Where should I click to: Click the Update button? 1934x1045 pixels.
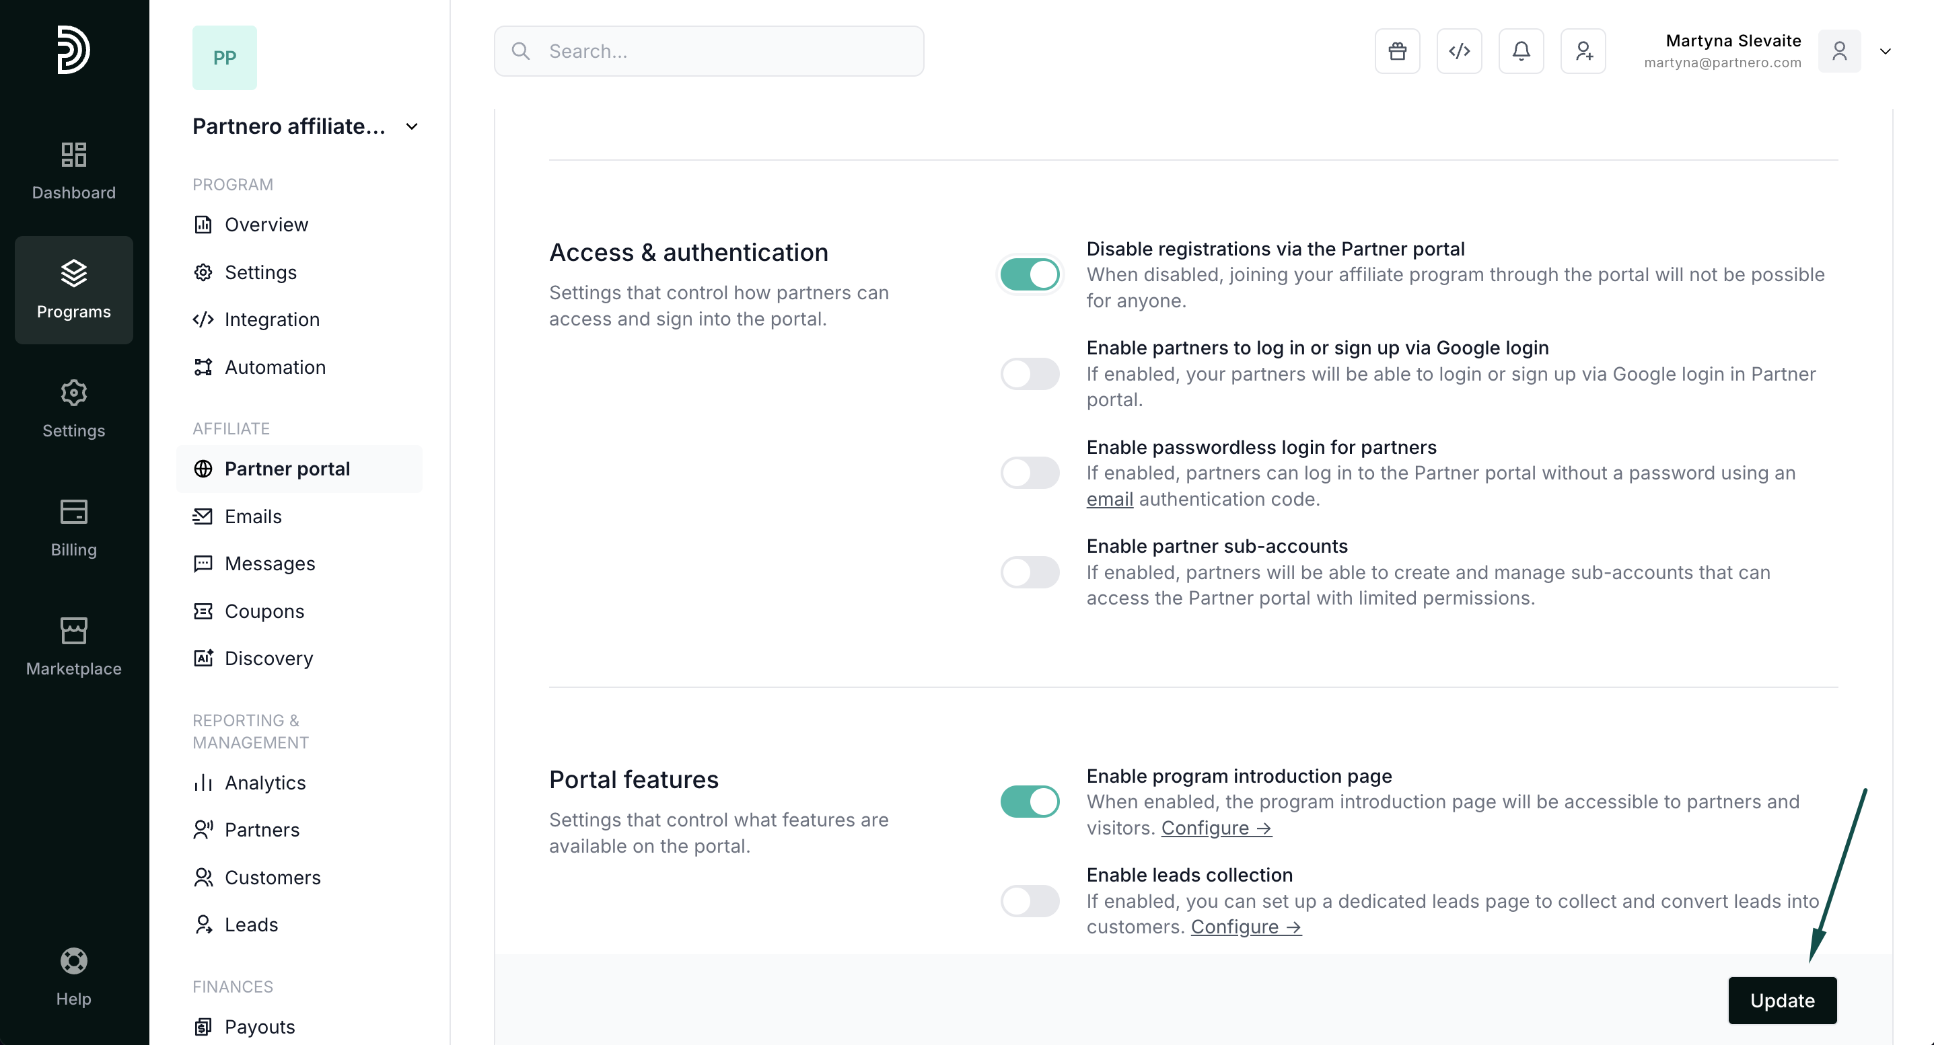click(x=1782, y=1001)
